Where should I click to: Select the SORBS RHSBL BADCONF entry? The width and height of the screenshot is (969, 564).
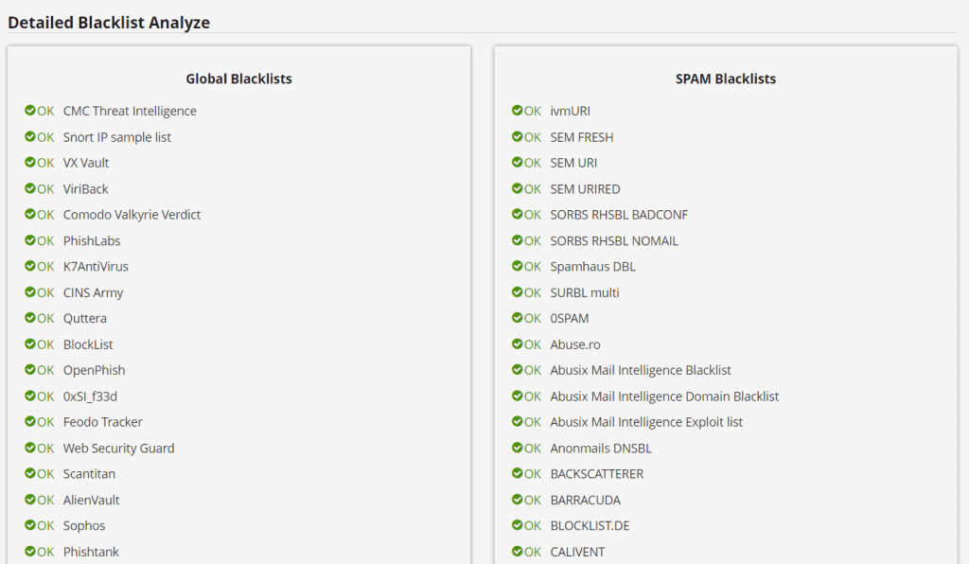[x=619, y=215]
